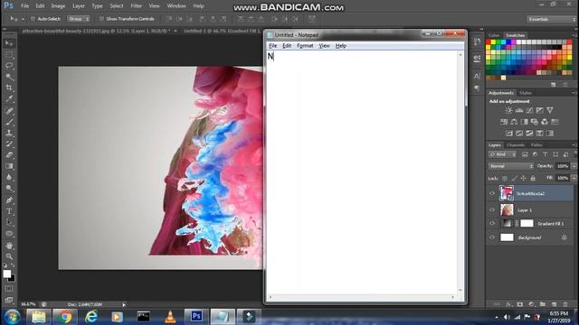The image size is (579, 325).
Task: Select the Spot Healing Brush tool
Action: pos(9,111)
